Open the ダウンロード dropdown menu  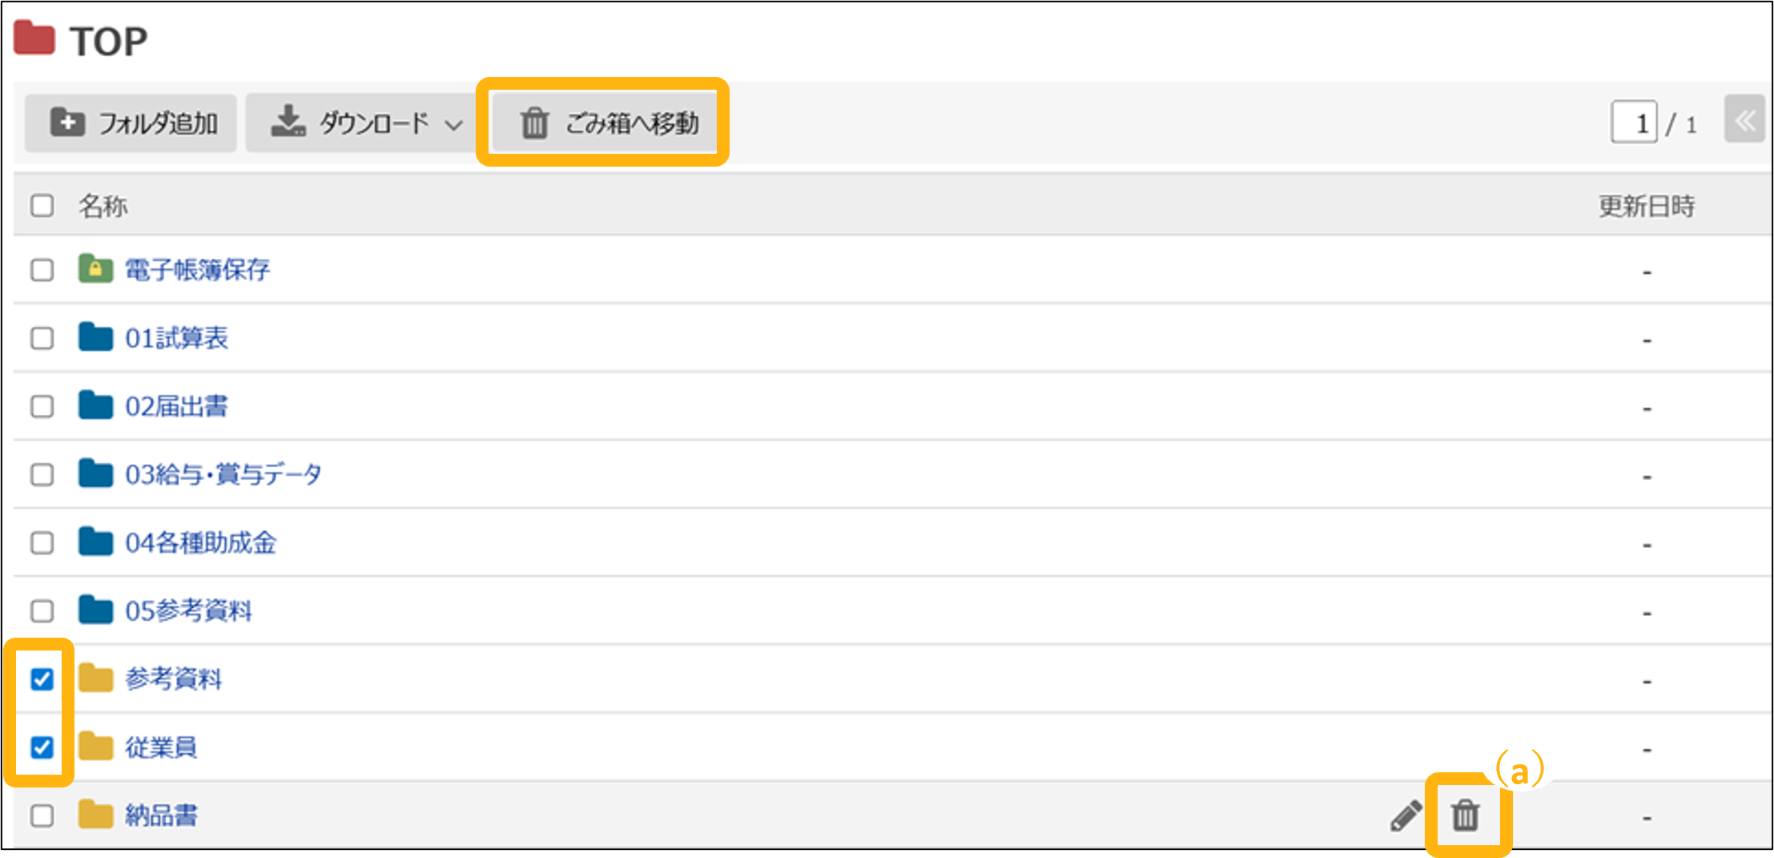tap(367, 123)
